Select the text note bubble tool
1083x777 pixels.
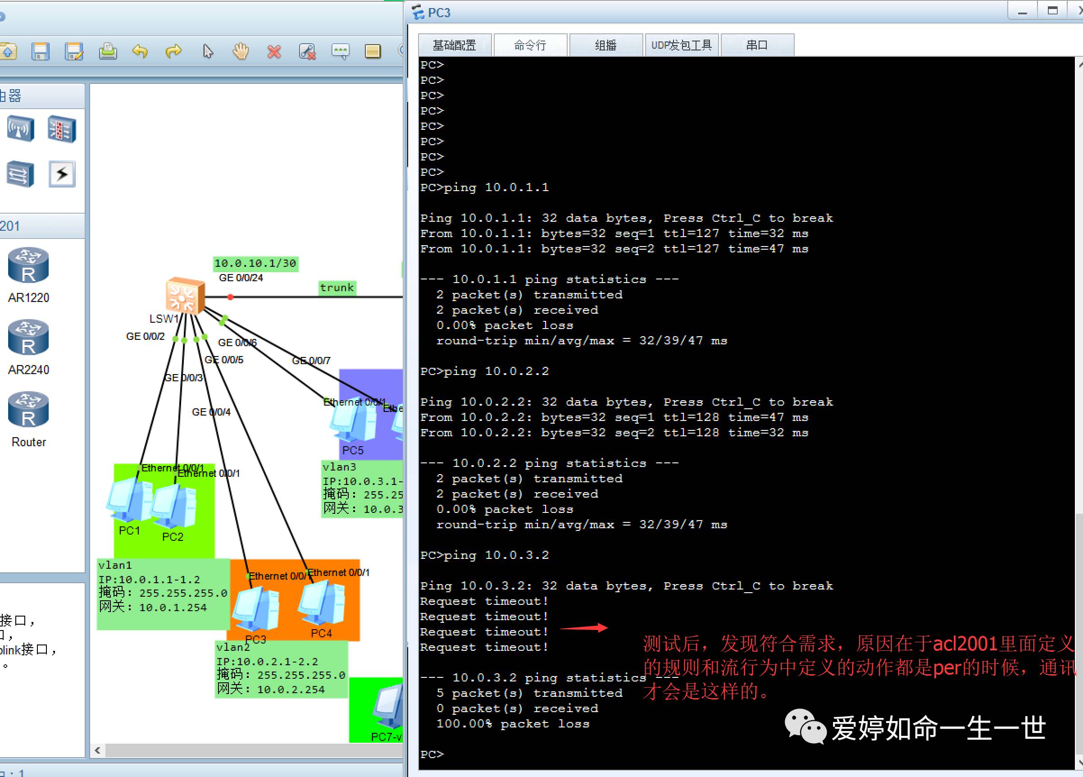[340, 51]
